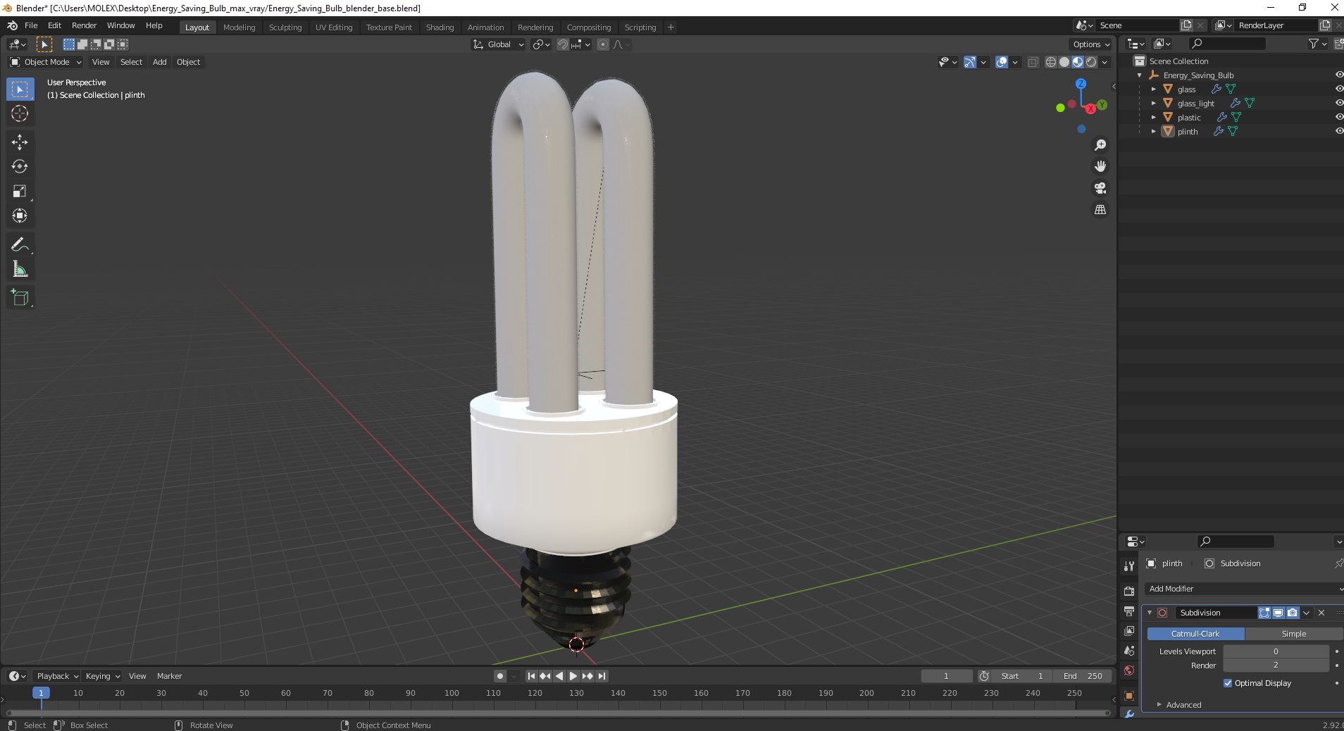Click the End frame field
This screenshot has width=1344, height=731.
coord(1083,676)
